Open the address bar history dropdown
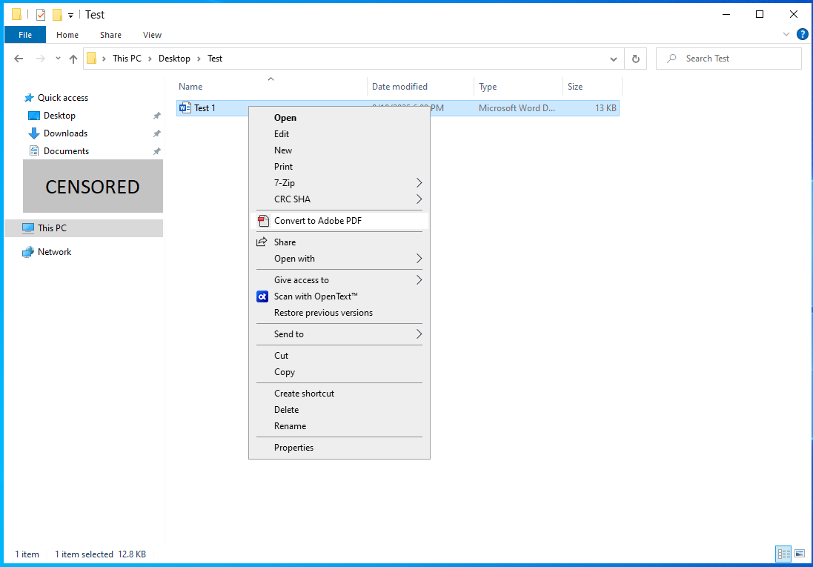Screen dimensions: 813x567 point(614,59)
